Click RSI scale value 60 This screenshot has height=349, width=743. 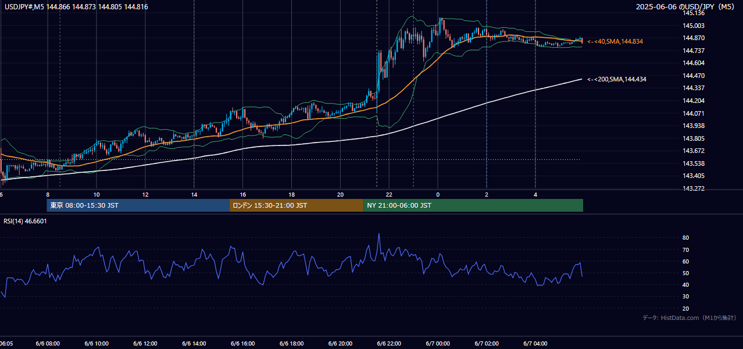[x=686, y=261]
